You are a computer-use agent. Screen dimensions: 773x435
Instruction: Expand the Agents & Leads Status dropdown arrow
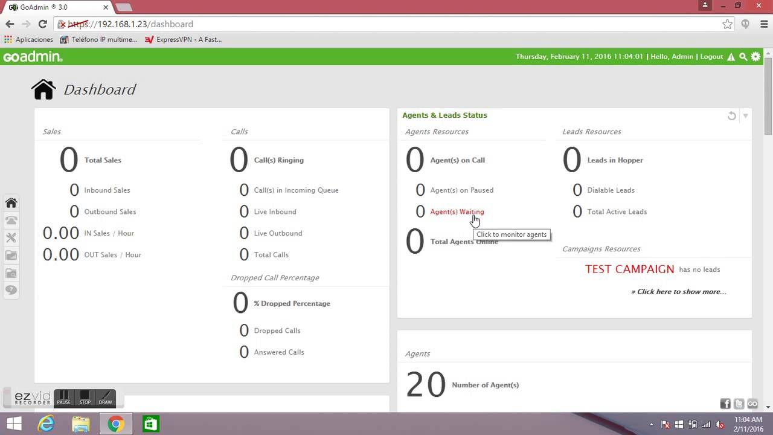pos(746,116)
